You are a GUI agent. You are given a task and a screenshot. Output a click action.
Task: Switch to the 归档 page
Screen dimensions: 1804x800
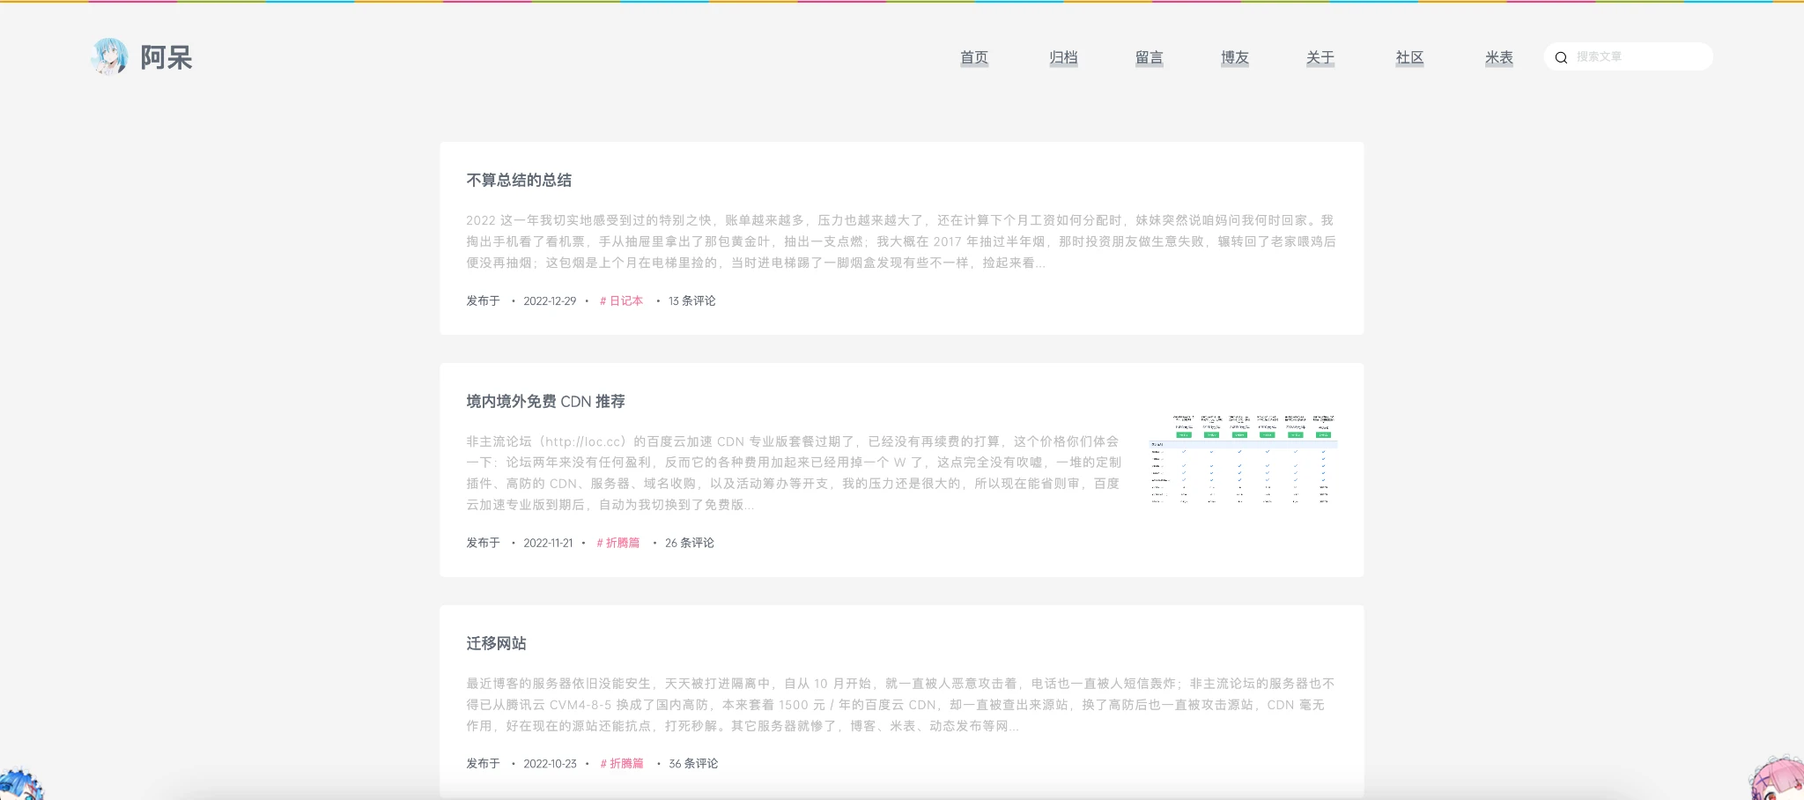tap(1064, 57)
